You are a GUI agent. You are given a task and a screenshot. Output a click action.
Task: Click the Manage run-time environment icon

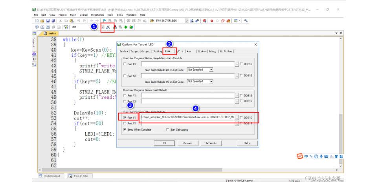(131, 27)
